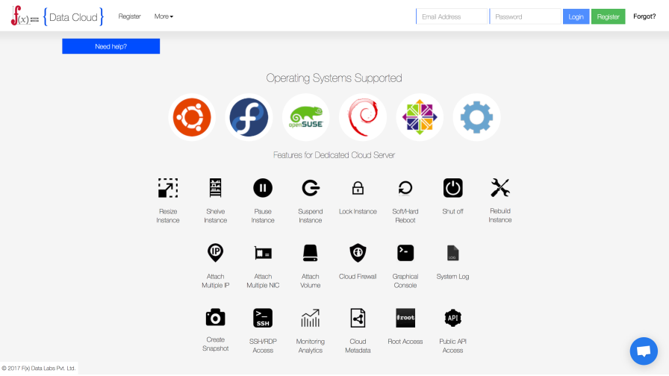Click the Create Snapshot label
669x376 pixels.
pos(216,344)
